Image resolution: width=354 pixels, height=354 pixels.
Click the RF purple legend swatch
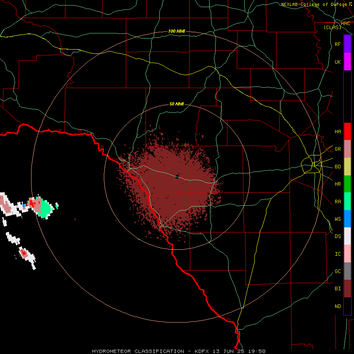click(x=347, y=44)
